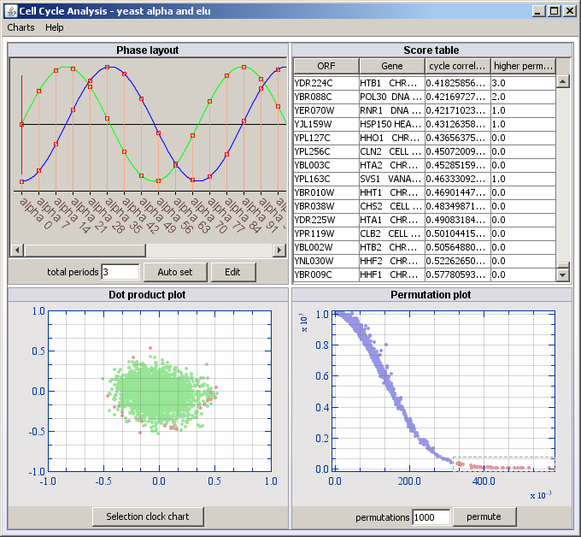
Task: Select the YBR009C row
Action: tap(425, 274)
